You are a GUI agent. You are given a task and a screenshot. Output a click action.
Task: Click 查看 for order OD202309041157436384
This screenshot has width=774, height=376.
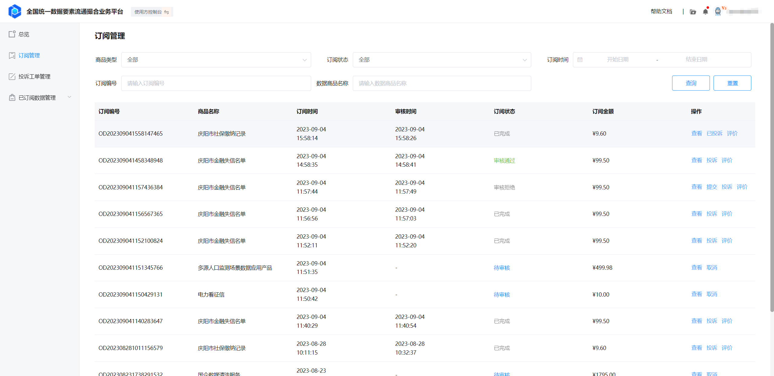coord(697,187)
